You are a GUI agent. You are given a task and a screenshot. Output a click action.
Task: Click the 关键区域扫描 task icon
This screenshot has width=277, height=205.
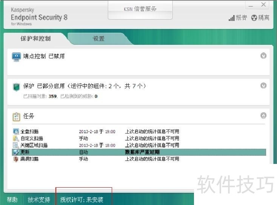tap(16, 145)
